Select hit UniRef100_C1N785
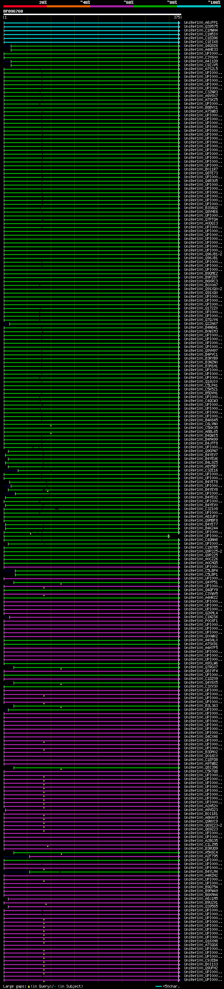The image size is (224, 989). tap(201, 548)
